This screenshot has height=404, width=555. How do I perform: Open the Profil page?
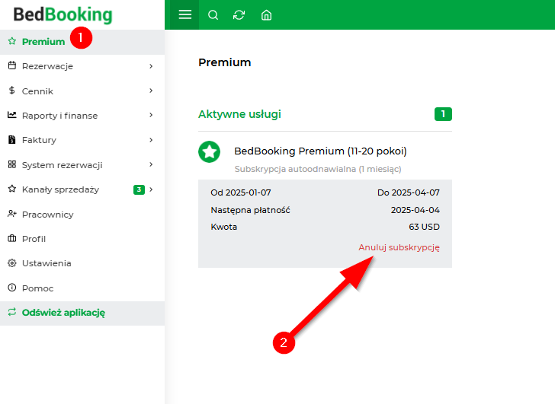[x=82, y=239]
